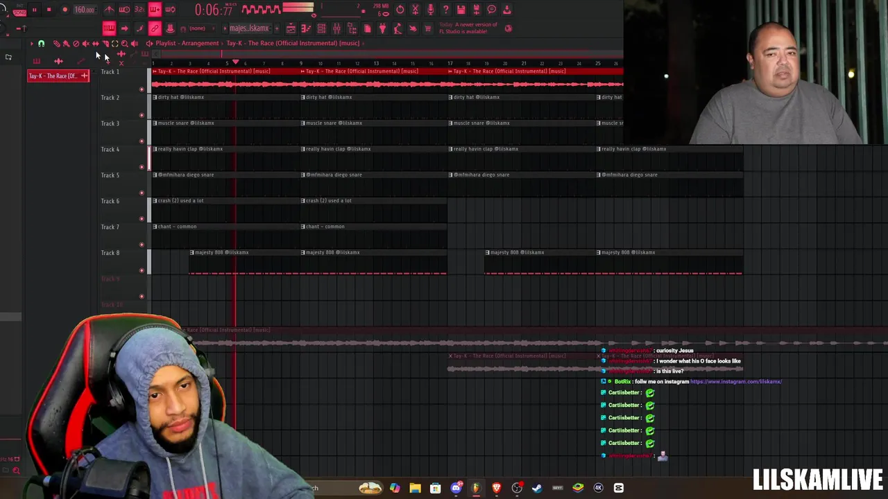Select the playlist Slice tool
888x499 pixels.
click(x=105, y=44)
